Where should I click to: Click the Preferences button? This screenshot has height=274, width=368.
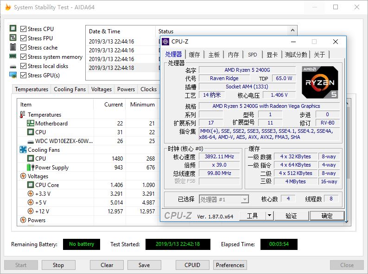[x=230, y=265]
